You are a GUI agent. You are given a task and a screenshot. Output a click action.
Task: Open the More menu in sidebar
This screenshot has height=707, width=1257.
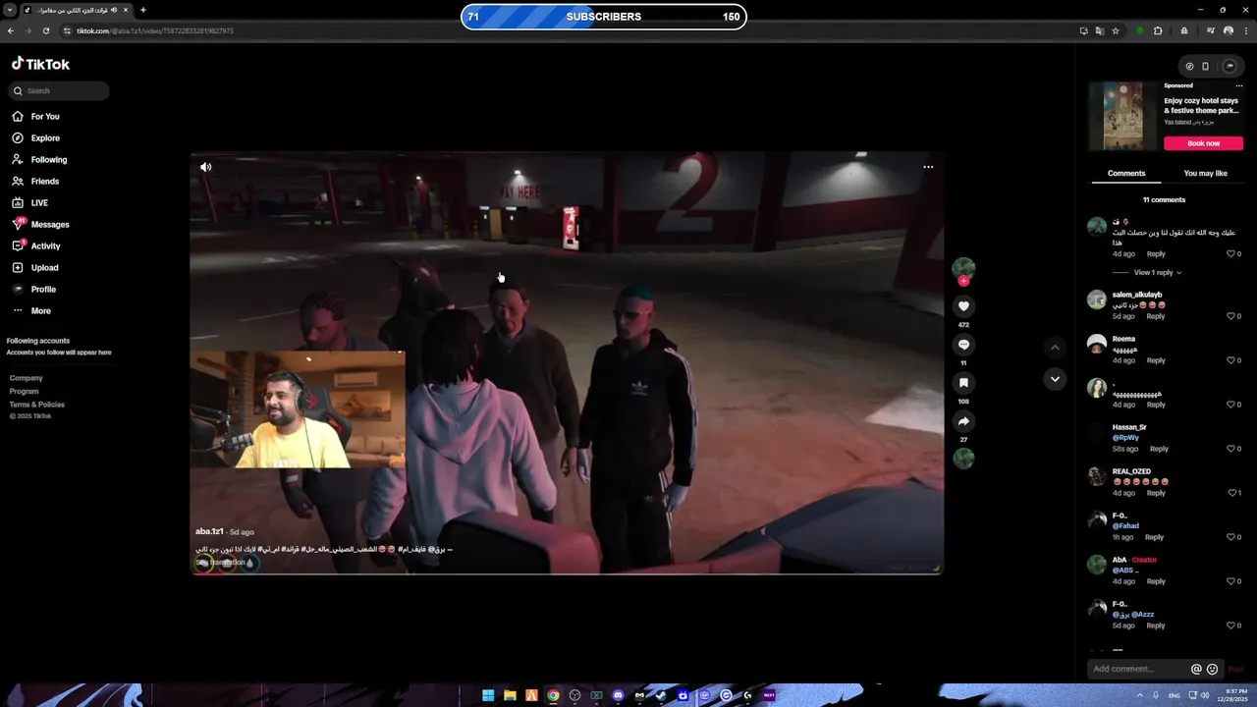pos(31,311)
